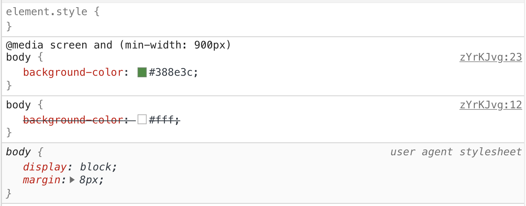Click inside the empty element.style rule closing brace

[x=9, y=27]
